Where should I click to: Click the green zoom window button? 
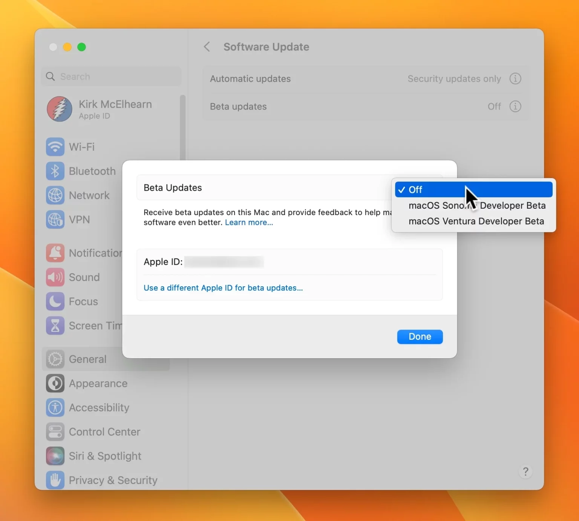[81, 47]
